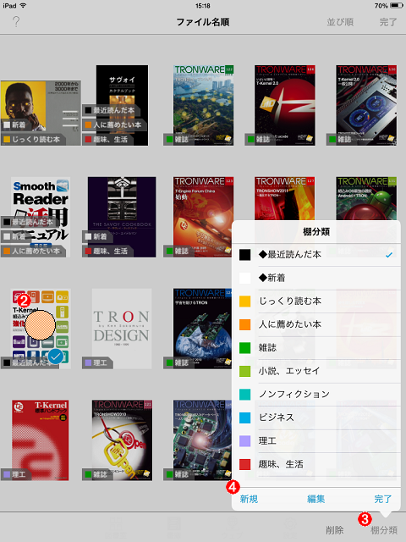The height and width of the screenshot is (542, 406).
Task: Select the ビジネス category row
Action: click(x=315, y=418)
